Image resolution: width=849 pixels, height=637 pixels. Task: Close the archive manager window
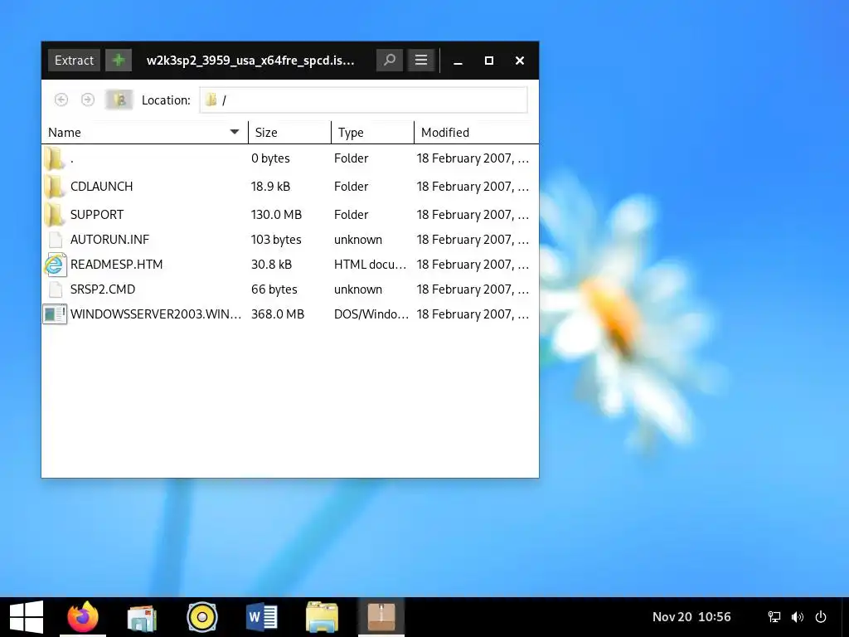[520, 60]
